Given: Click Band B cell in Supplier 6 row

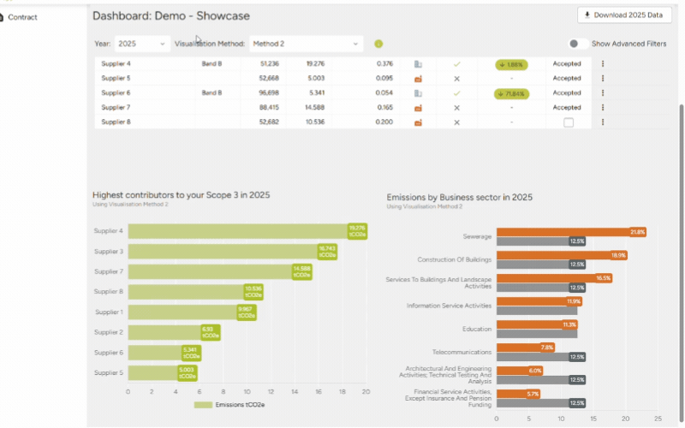Looking at the screenshot, I should tap(211, 93).
